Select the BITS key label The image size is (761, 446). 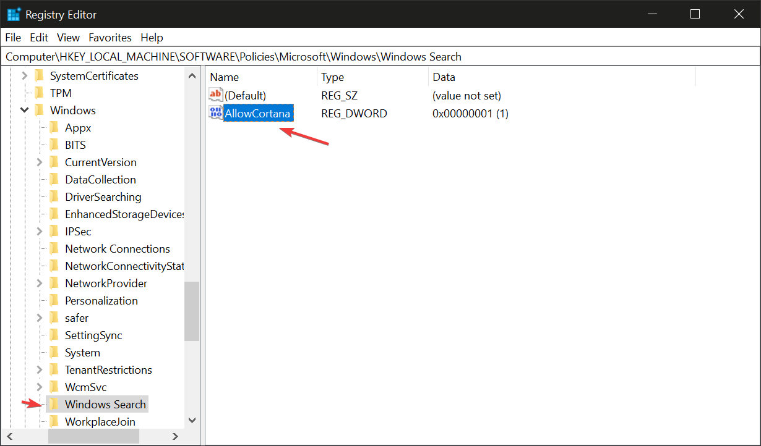pos(75,145)
